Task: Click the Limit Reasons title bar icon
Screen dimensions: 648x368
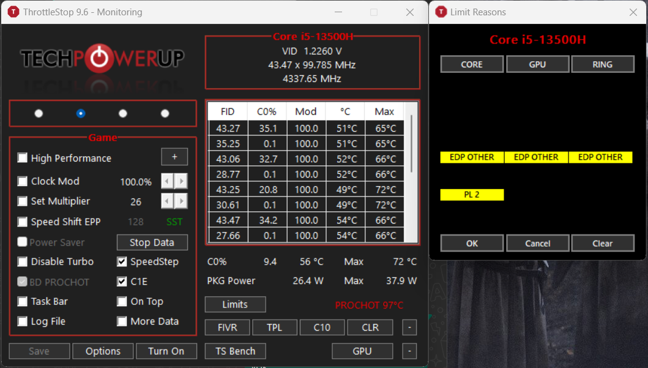Action: pos(441,12)
